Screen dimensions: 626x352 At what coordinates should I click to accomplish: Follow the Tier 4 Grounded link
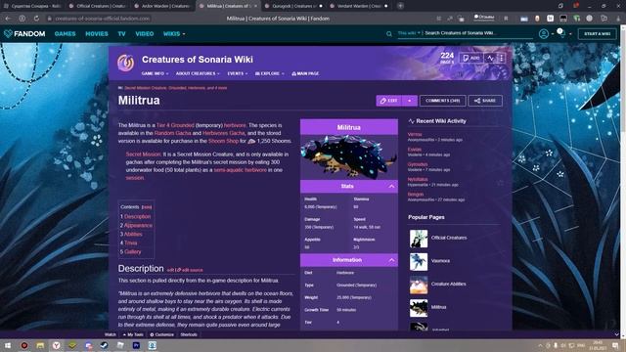coord(175,125)
